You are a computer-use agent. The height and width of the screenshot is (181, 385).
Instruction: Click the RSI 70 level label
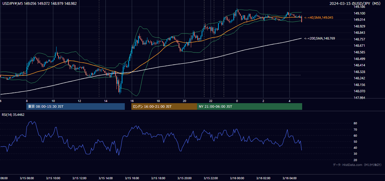pos(355,129)
